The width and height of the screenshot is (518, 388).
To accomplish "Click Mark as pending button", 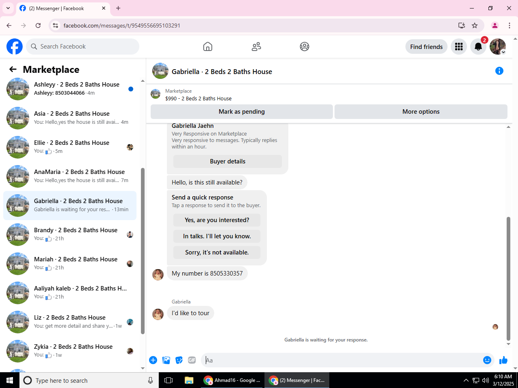I will coord(242,112).
